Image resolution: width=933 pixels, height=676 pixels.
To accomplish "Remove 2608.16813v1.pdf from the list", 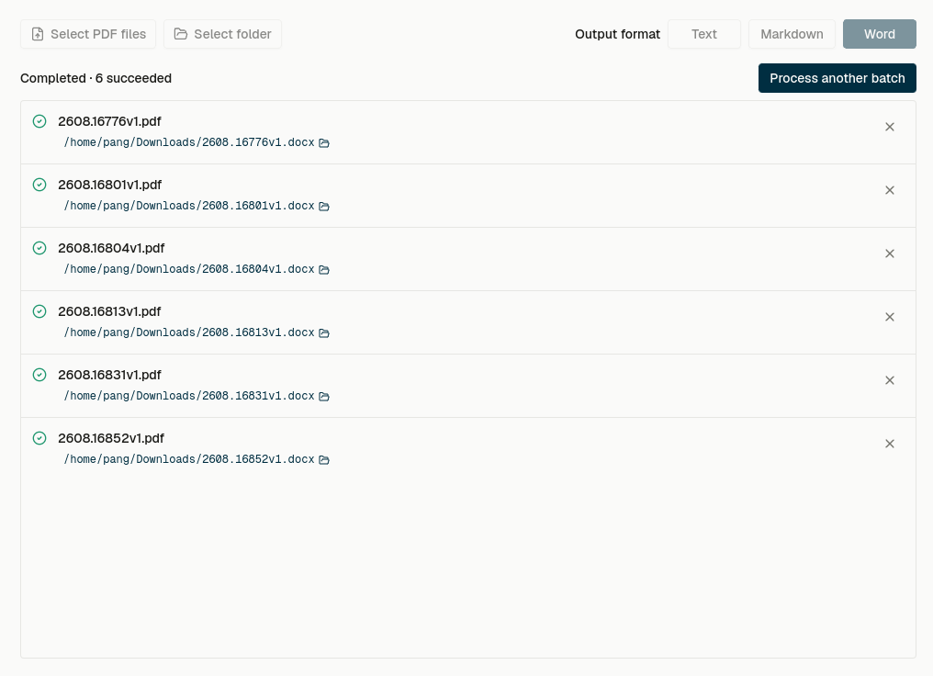I will tap(890, 317).
